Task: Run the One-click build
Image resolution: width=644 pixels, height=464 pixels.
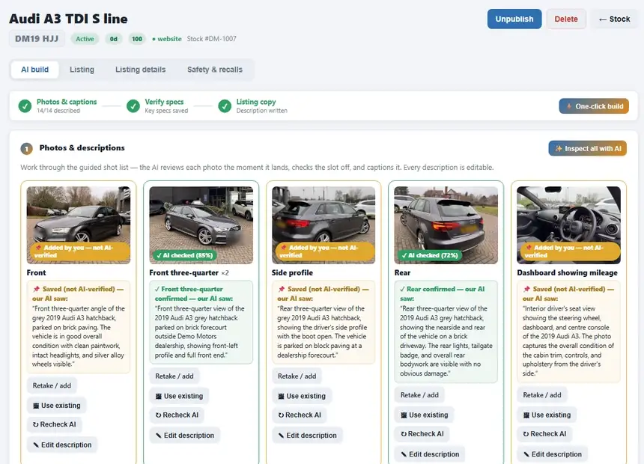Action: pyautogui.click(x=594, y=106)
